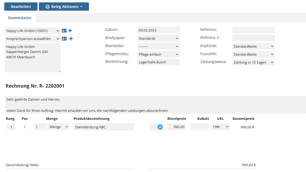
Task: Open the Beleg Aktionen printer menu
Action: click(64, 7)
